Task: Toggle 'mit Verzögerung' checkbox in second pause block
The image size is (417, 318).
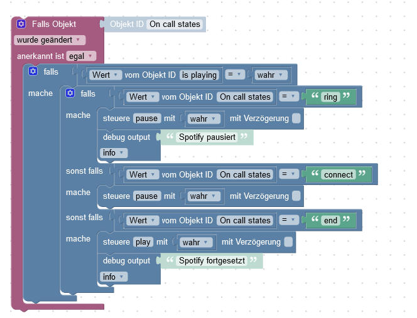Action: pyautogui.click(x=296, y=196)
